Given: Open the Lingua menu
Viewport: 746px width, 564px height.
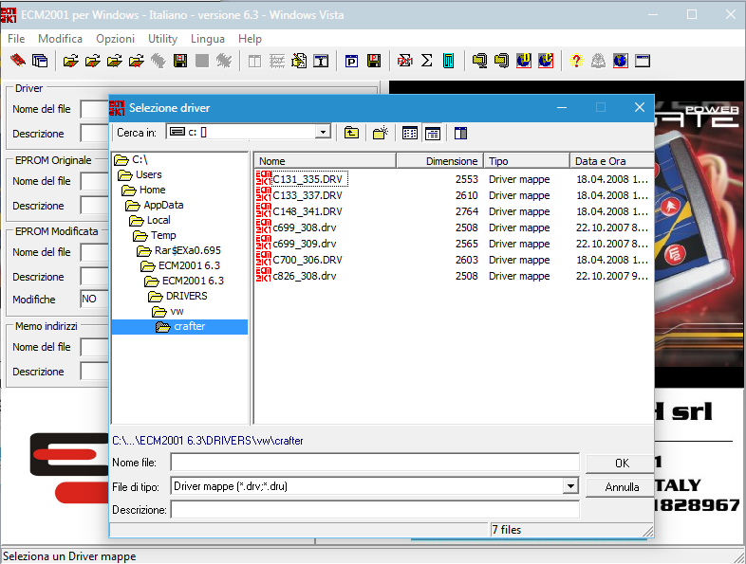Looking at the screenshot, I should point(208,39).
